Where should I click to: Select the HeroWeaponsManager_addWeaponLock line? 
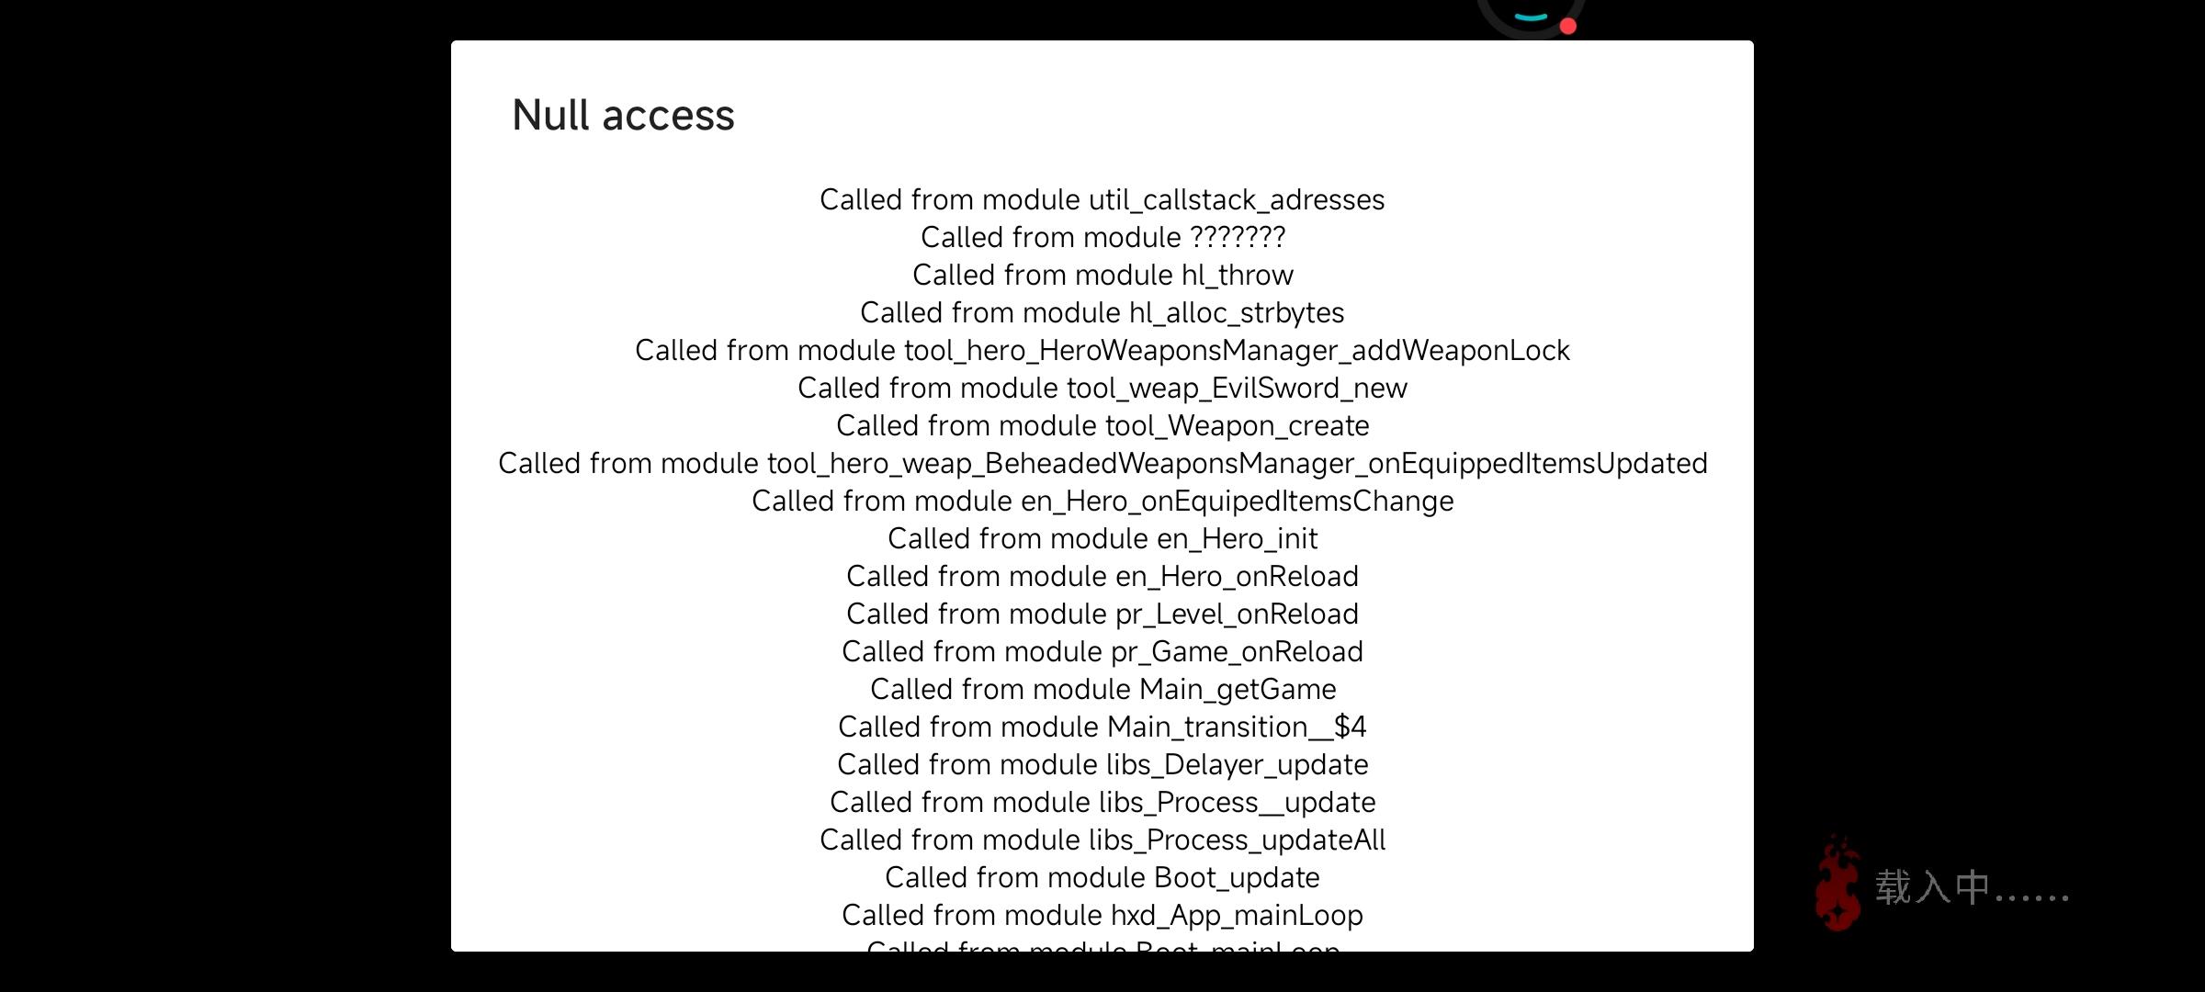(1102, 351)
